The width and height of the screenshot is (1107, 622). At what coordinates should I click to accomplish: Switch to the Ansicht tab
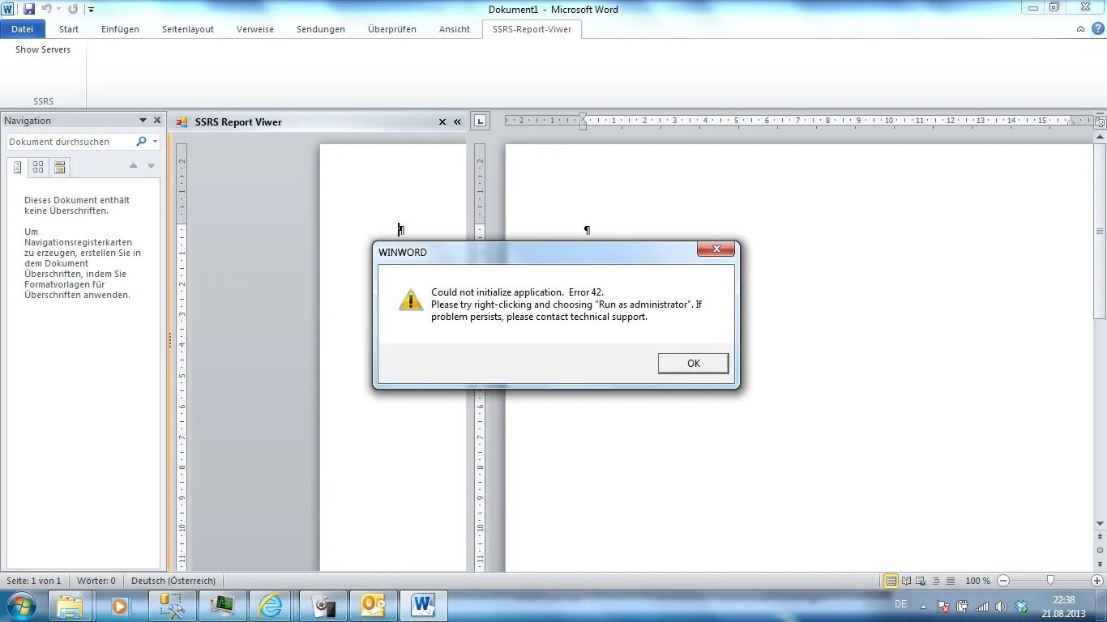pos(455,29)
